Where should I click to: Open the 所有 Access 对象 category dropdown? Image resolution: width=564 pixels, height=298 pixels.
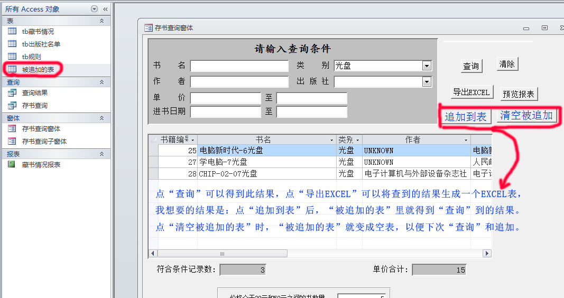(x=94, y=9)
